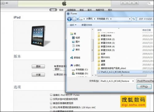Select 计算机 in navigation pane
Screen dimensions: 154x112
click(x=75, y=66)
